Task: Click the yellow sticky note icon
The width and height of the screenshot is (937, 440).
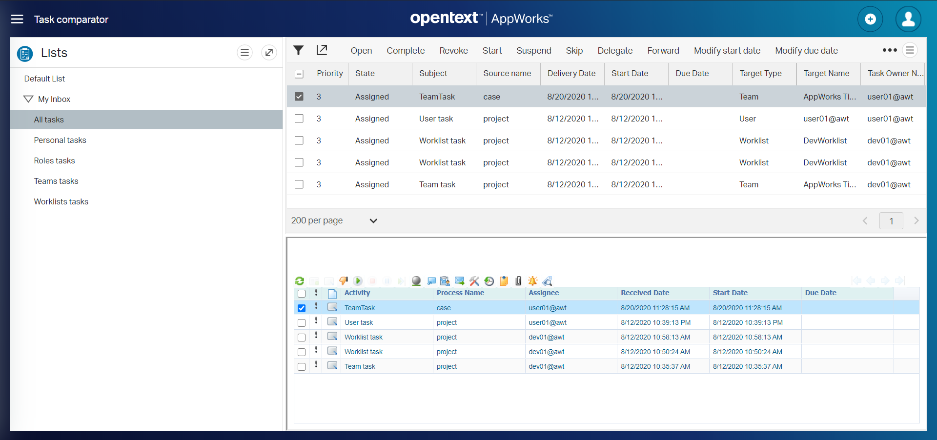Action: (x=504, y=281)
